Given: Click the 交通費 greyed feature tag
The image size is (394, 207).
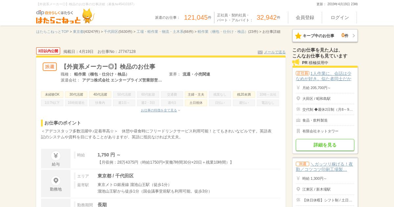Looking at the screenshot, I should click(x=172, y=95).
